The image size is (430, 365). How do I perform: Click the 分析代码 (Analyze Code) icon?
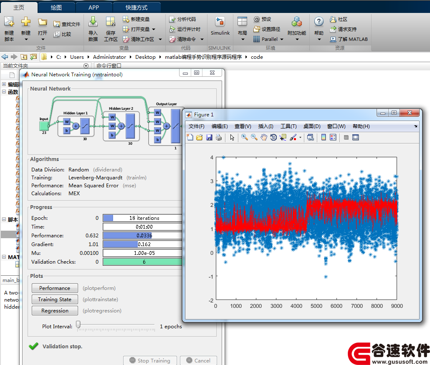(172, 19)
